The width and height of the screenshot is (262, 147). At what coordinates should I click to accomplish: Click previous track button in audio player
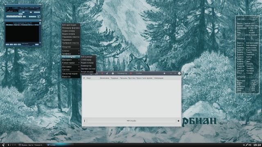point(8,17)
